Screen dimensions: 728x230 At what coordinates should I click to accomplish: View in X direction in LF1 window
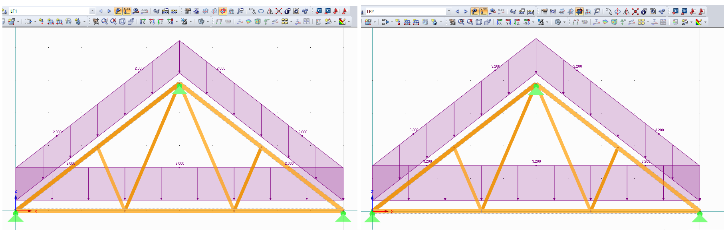(x=143, y=21)
